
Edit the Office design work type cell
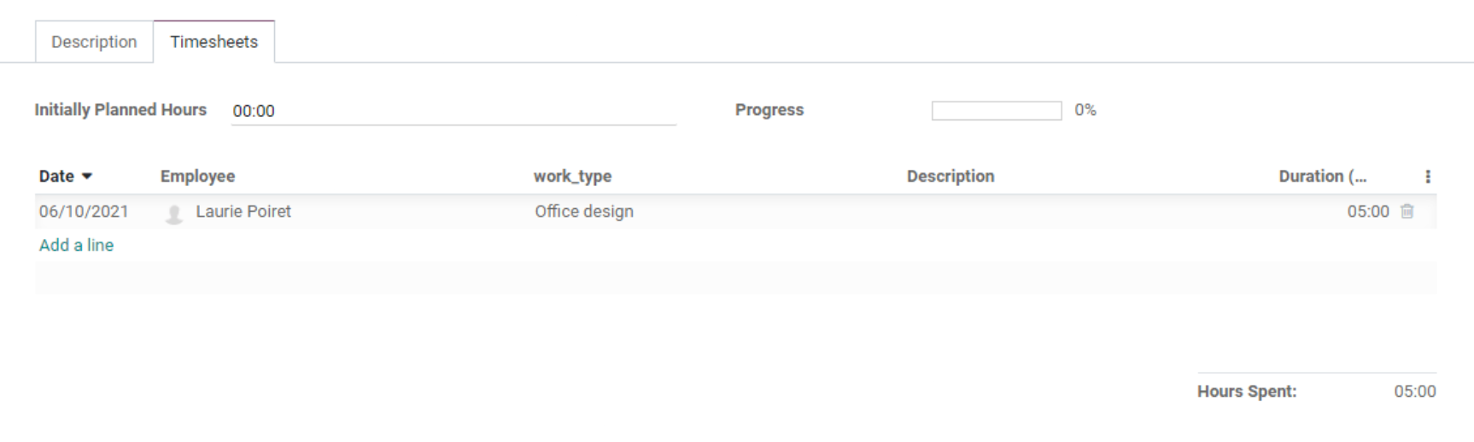584,212
